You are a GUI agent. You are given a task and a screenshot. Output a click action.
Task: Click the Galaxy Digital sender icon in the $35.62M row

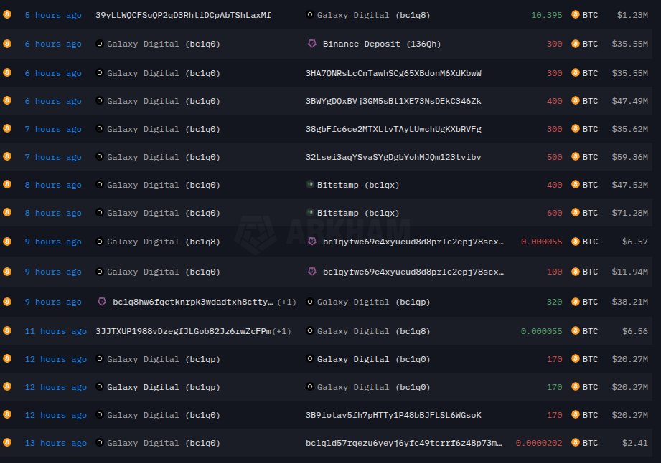click(100, 129)
